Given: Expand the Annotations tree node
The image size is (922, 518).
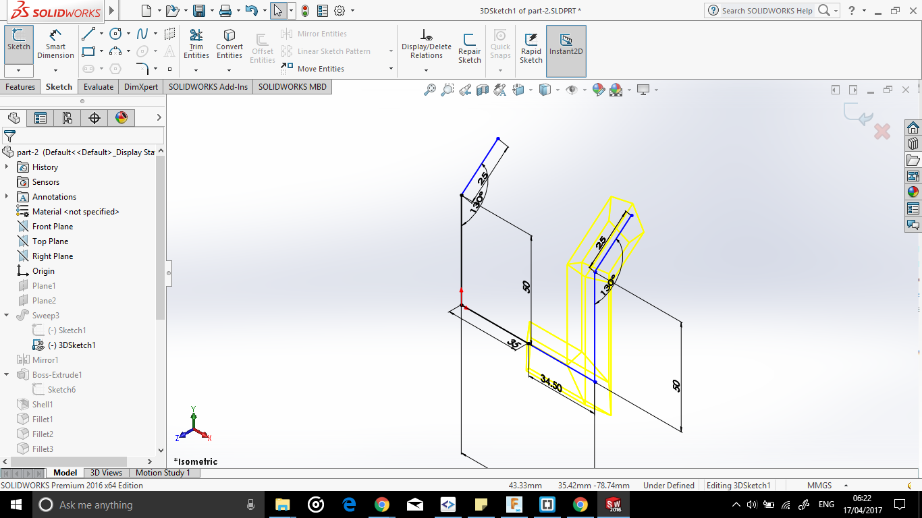Looking at the screenshot, I should (x=7, y=196).
